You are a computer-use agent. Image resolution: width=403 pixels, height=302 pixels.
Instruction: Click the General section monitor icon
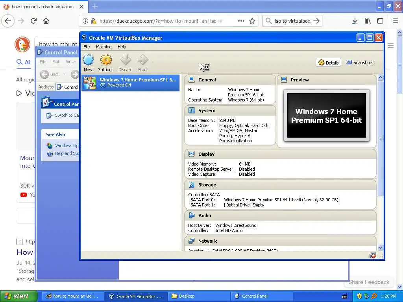[192, 80]
